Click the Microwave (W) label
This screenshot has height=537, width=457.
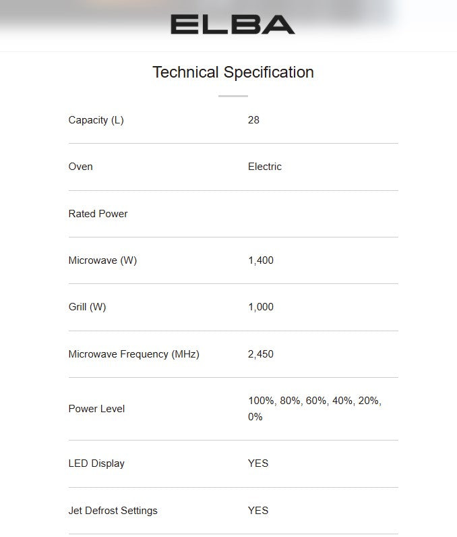point(102,260)
